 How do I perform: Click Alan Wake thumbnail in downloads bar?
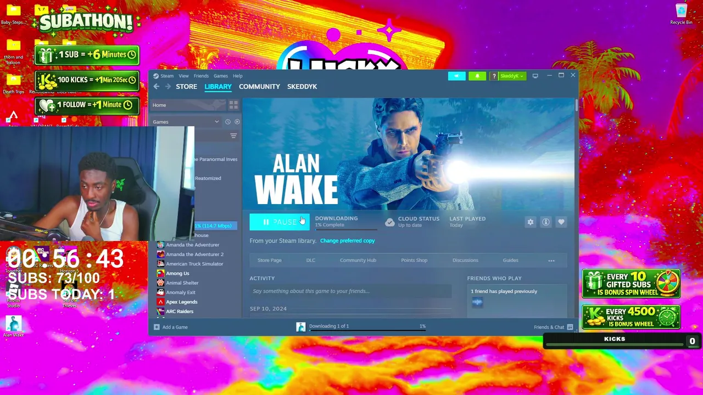300,327
